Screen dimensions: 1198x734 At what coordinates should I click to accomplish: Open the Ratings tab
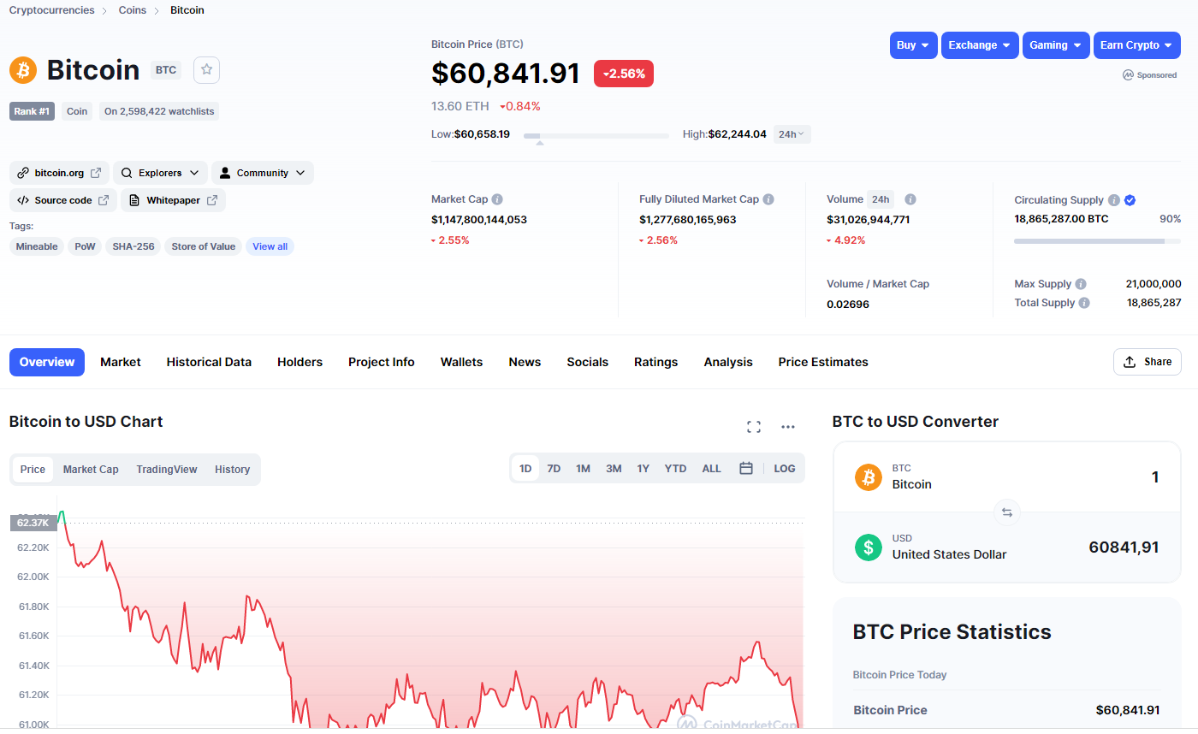[x=655, y=362]
